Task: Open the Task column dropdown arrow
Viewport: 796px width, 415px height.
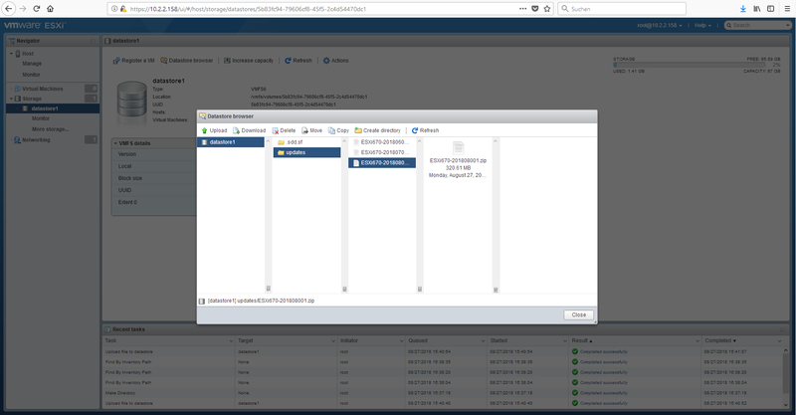Action: coord(231,340)
